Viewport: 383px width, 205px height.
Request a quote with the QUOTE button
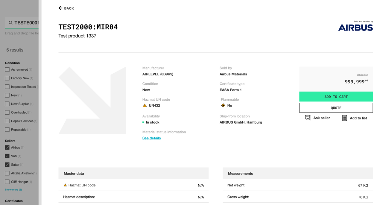(336, 108)
